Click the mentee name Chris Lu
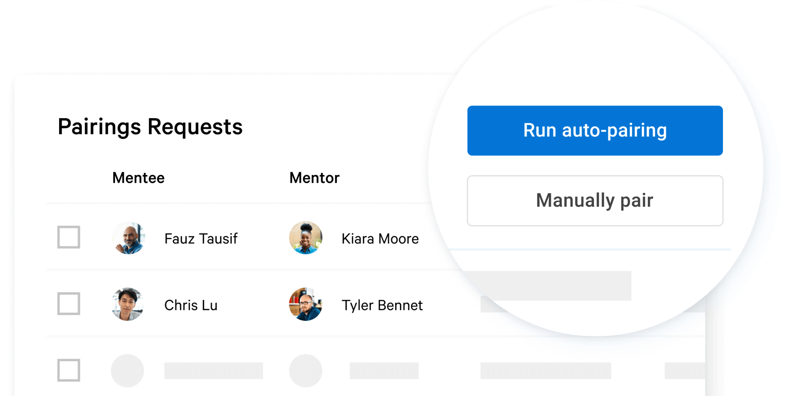 click(191, 305)
